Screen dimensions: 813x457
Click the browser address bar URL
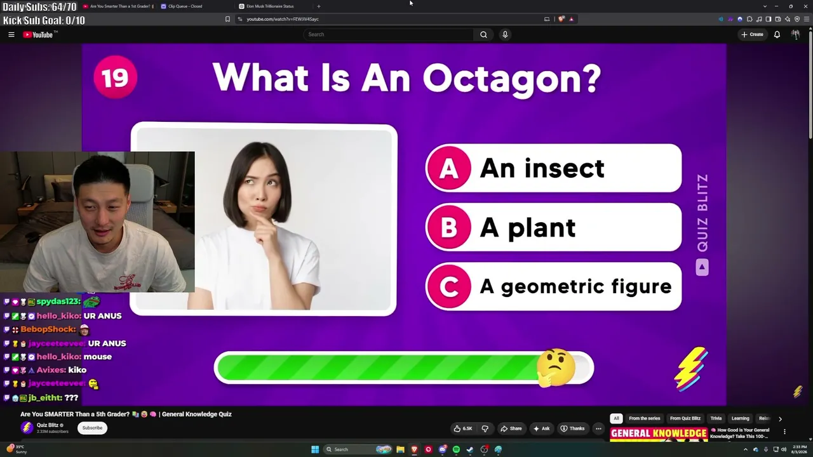(283, 19)
